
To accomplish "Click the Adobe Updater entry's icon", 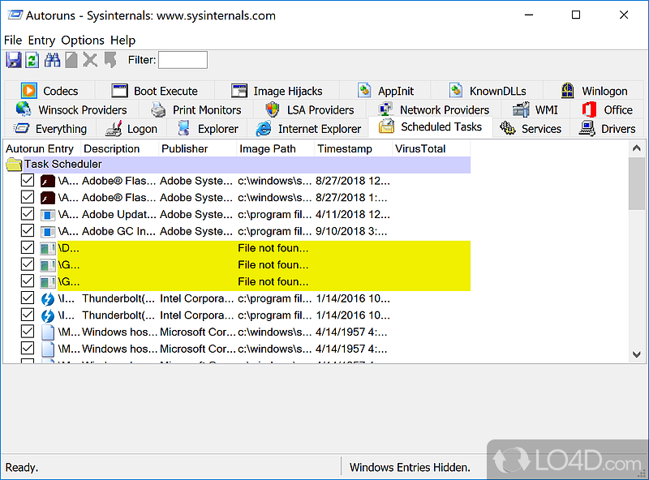I will click(x=48, y=214).
